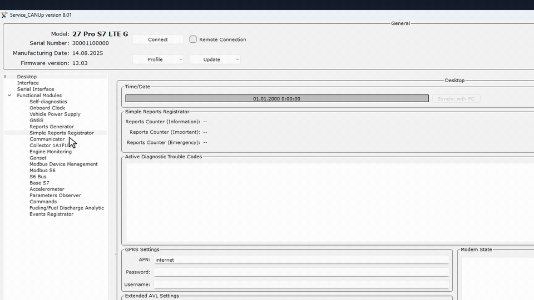Select Parameters Observer module
Viewport: 534px width, 300px height.
[55, 195]
